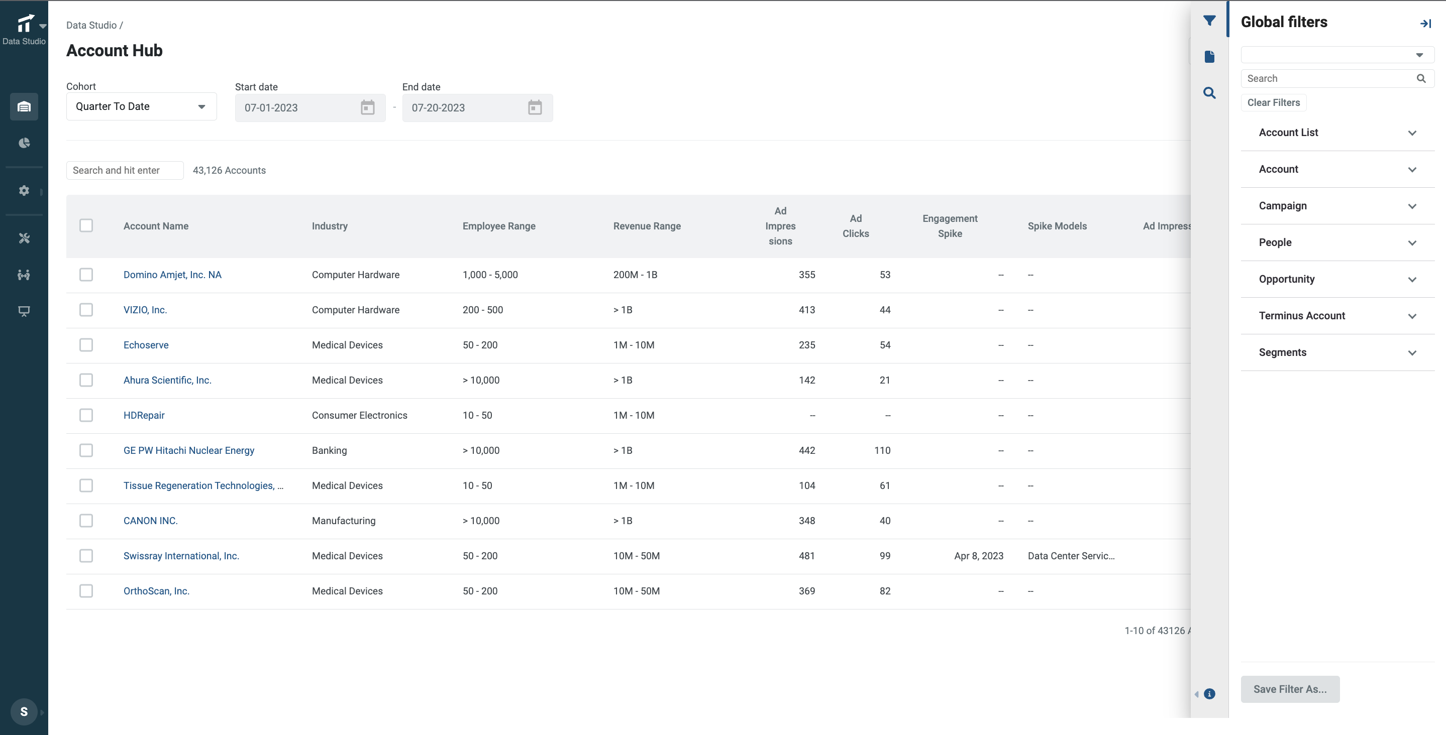Collapse the Global filters panel with arrow icon
1446x735 pixels.
click(1425, 24)
